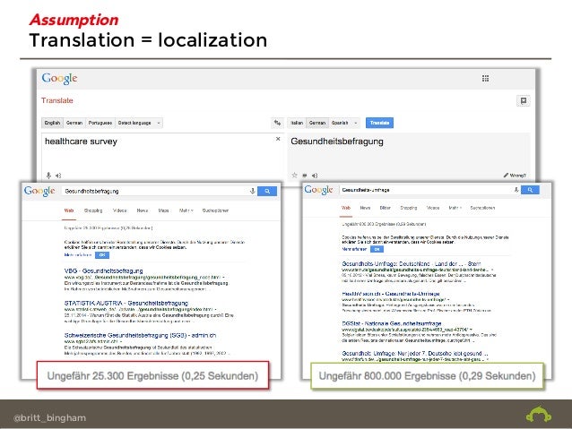
Task: Open the Google apps grid icon
Action: (485, 78)
